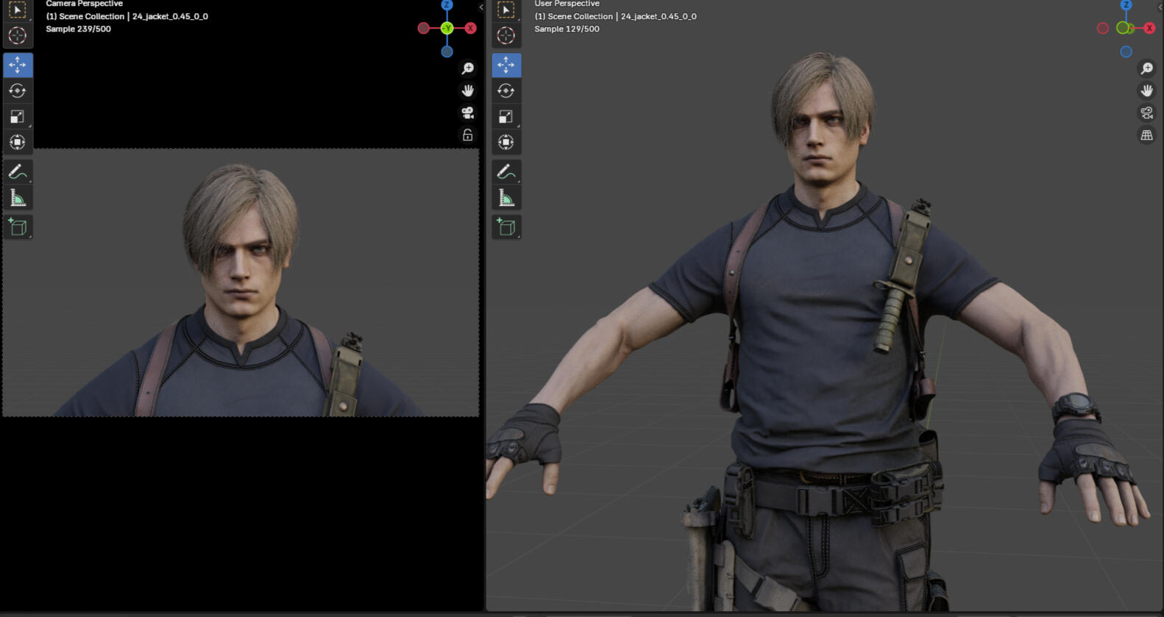Select the Scale tool in right viewport
This screenshot has width=1164, height=617.
pyautogui.click(x=506, y=116)
